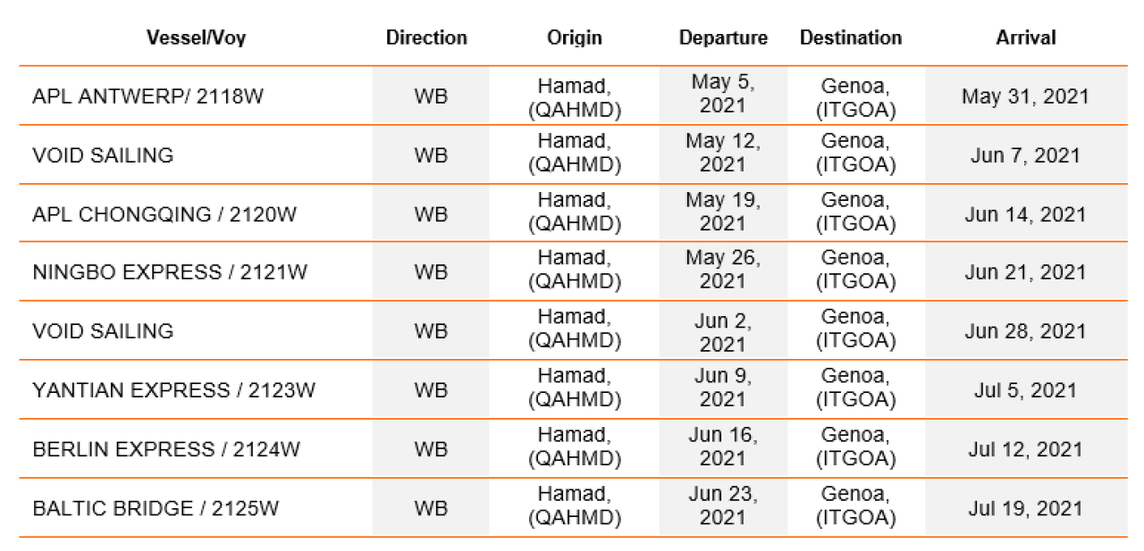Click the Jun 28, 2021 arrival cell

(x=1026, y=331)
